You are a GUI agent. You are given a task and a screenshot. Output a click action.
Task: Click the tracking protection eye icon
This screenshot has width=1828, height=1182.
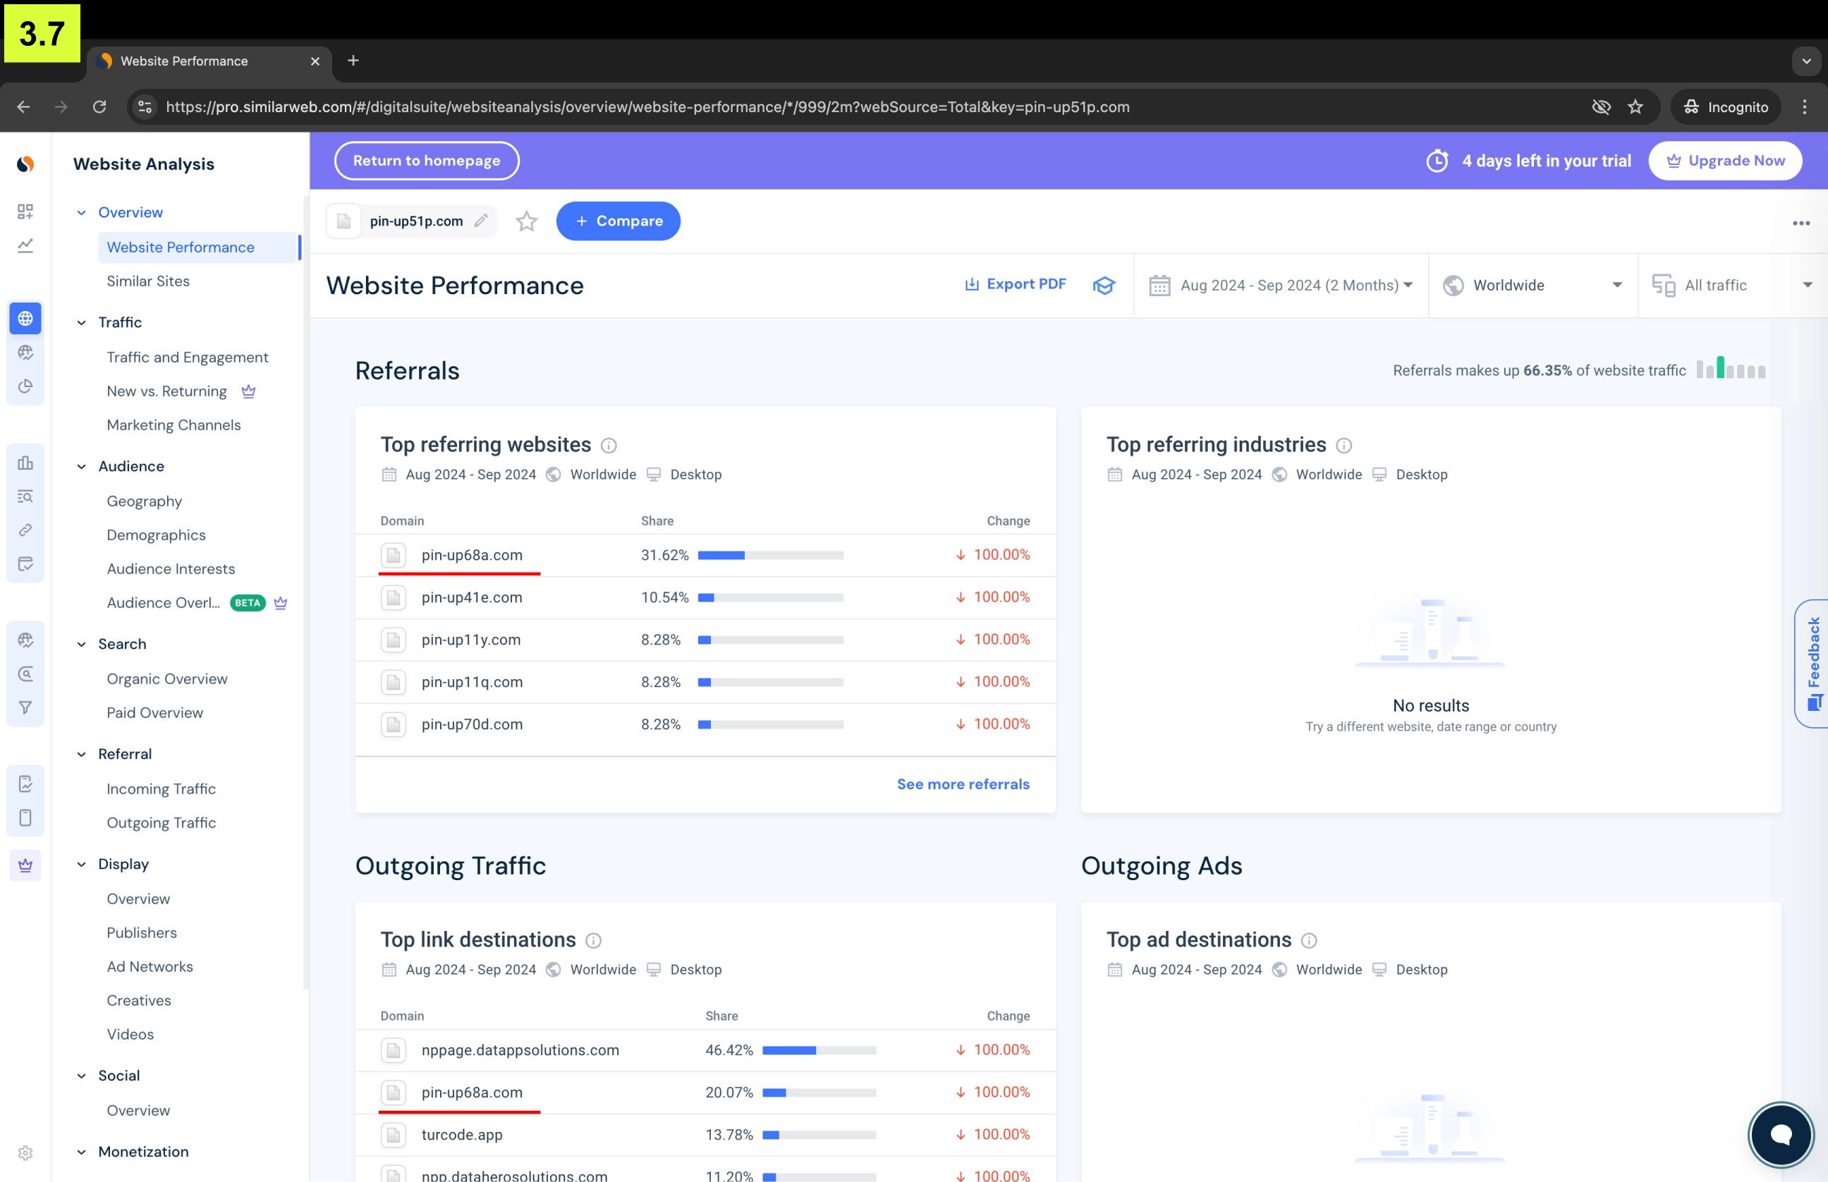(1601, 106)
